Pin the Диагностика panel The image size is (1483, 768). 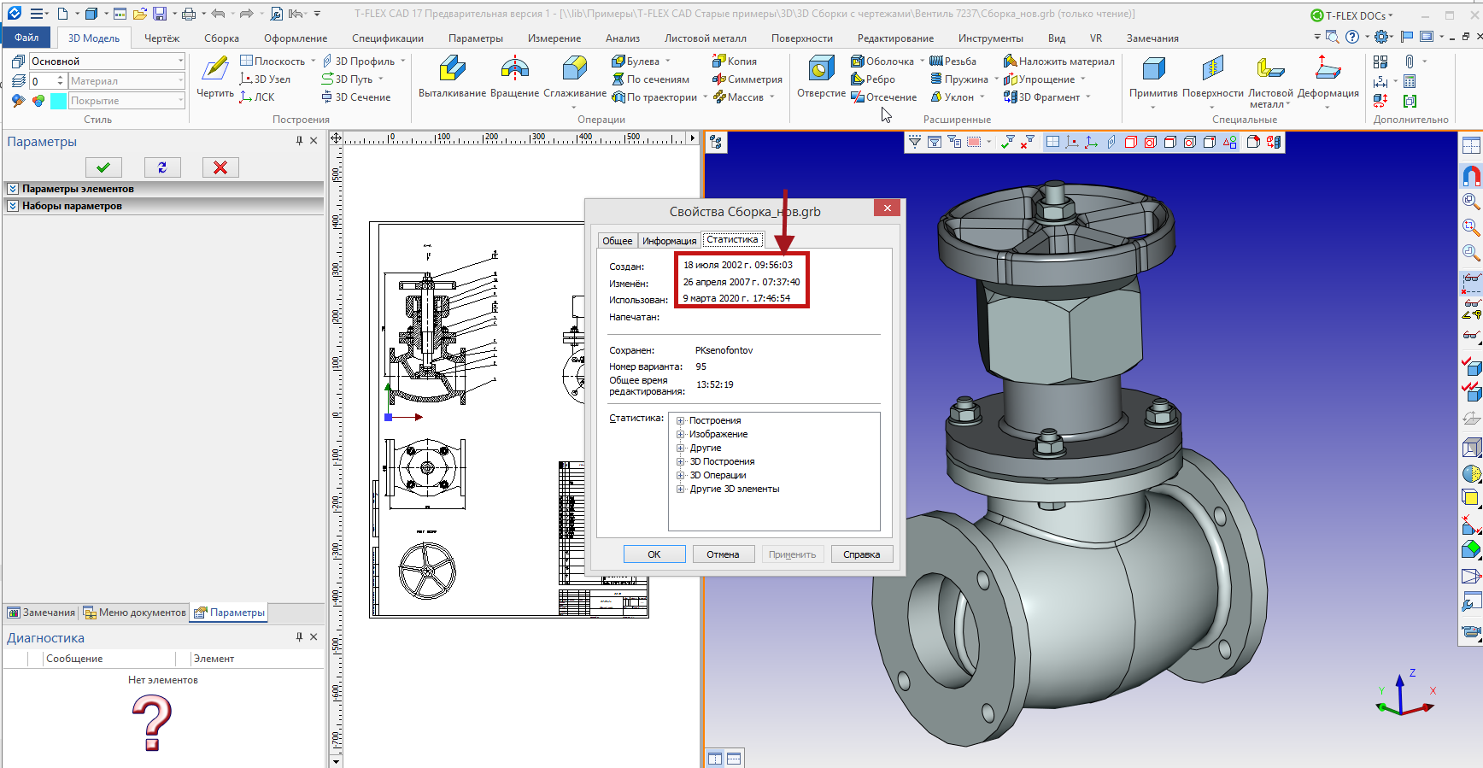299,637
